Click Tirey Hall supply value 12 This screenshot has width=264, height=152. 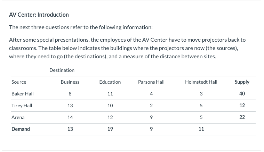(x=242, y=105)
